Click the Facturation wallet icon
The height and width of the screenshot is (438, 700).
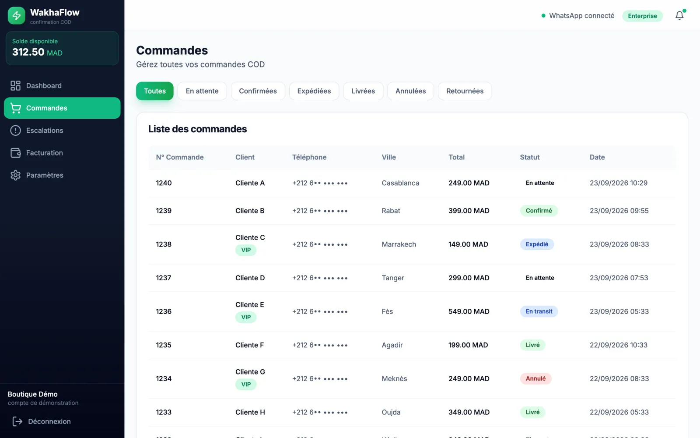pyautogui.click(x=16, y=152)
